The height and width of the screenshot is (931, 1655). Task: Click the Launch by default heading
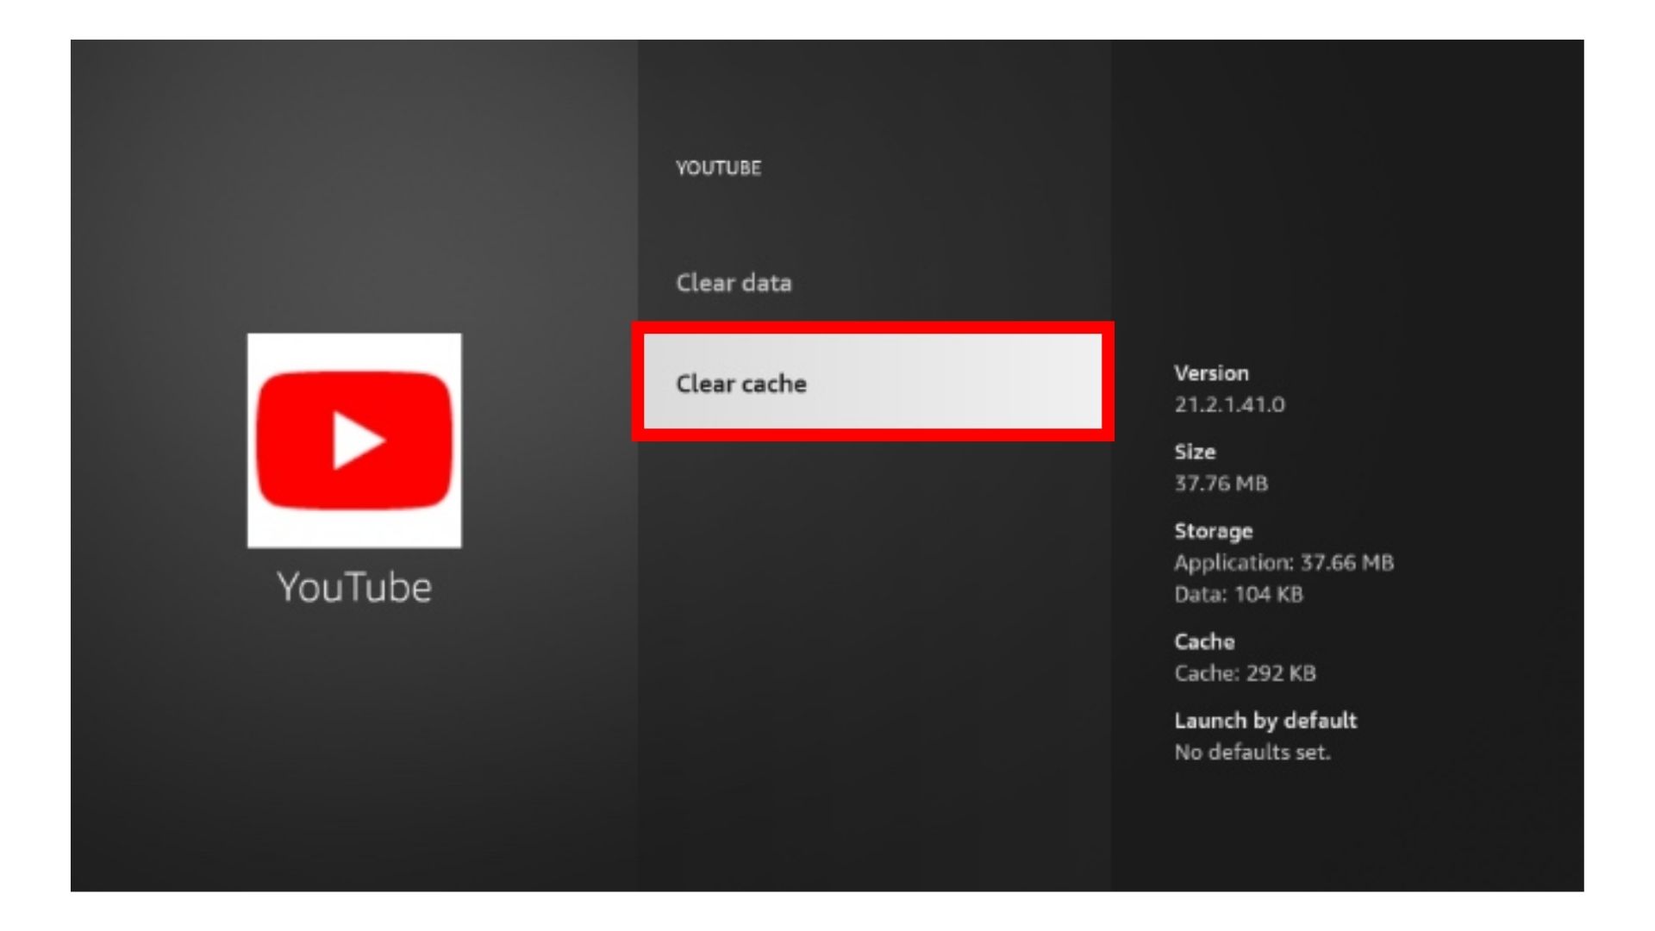1265,721
